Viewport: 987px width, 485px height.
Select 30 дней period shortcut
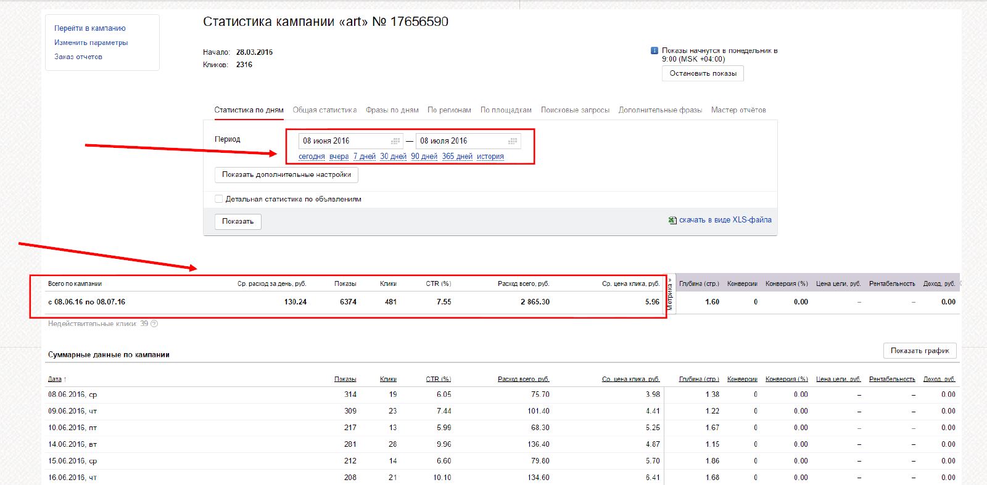point(393,157)
